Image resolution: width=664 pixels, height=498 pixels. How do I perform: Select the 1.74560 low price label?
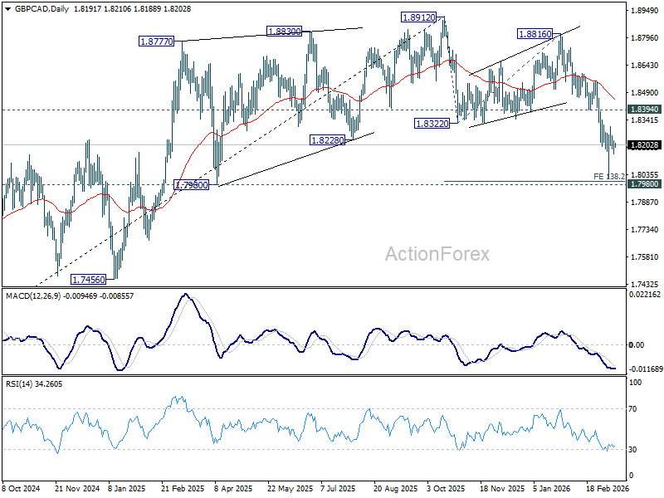click(88, 280)
